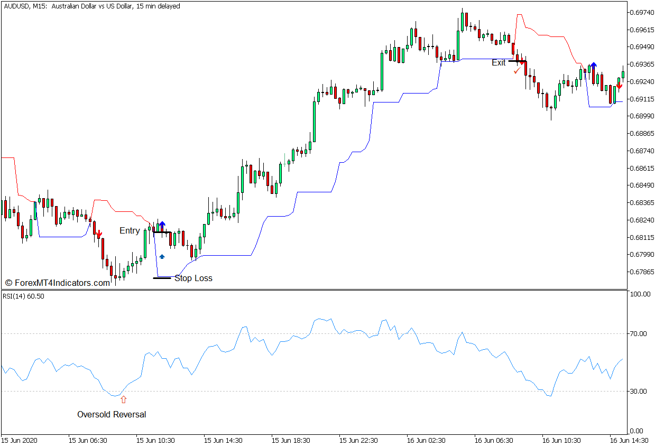Select the Entry text label

[130, 230]
